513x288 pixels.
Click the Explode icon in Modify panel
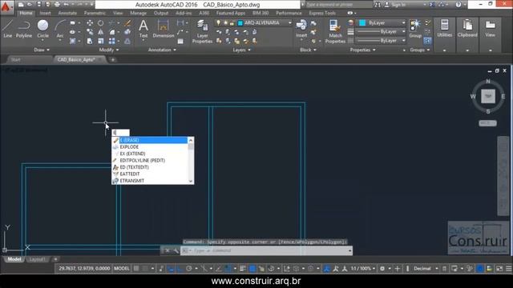click(127, 32)
